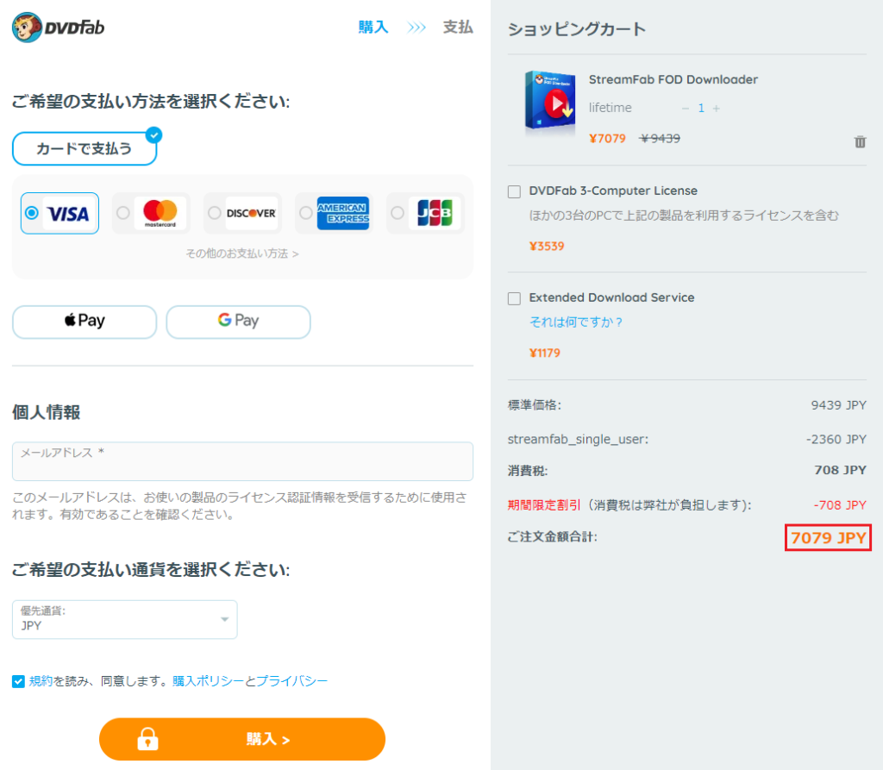This screenshot has width=883, height=770.
Task: Go to the 購入 step tab
Action: click(373, 27)
